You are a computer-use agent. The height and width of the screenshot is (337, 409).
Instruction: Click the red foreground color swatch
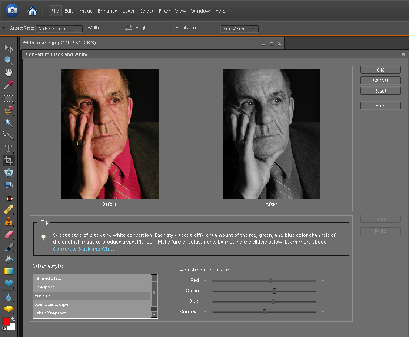pos(6,322)
